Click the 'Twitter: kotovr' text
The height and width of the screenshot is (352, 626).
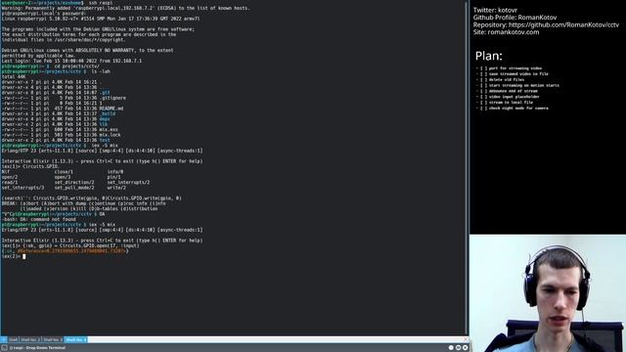coord(496,10)
